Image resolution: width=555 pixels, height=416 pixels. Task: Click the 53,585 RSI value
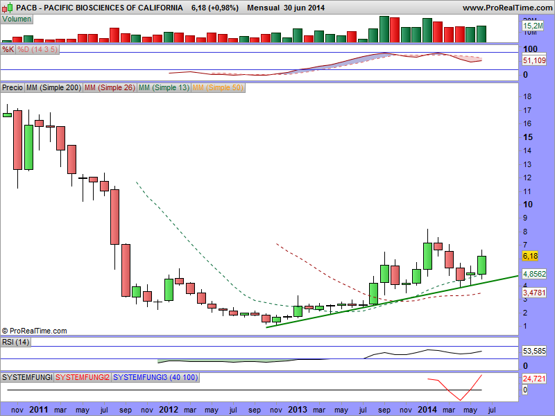(x=534, y=351)
